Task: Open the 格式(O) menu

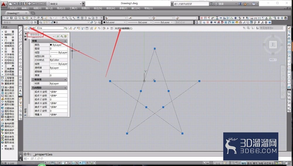Action: click(x=61, y=8)
